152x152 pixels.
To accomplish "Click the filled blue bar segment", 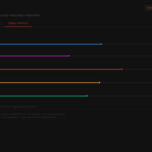I will [50, 44].
